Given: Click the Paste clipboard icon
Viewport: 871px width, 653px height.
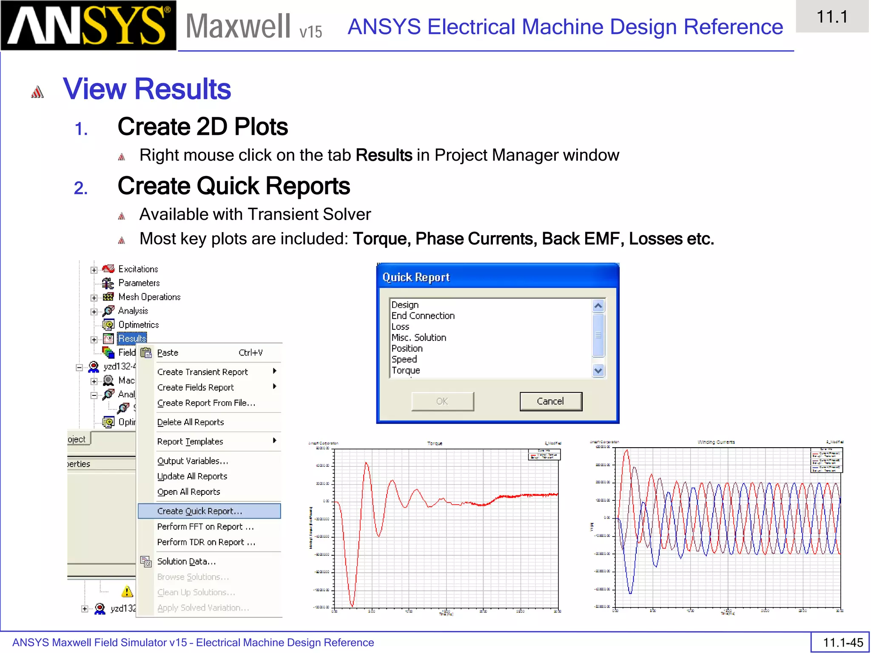Looking at the screenshot, I should pyautogui.click(x=146, y=352).
